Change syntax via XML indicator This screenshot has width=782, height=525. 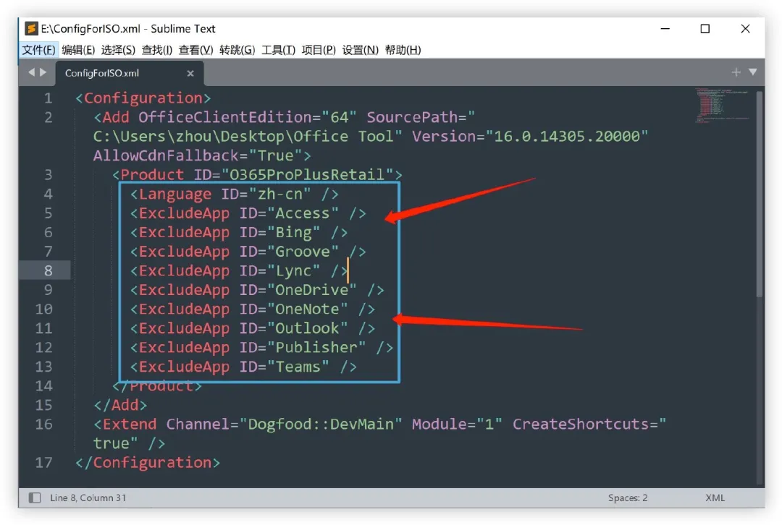tap(715, 498)
